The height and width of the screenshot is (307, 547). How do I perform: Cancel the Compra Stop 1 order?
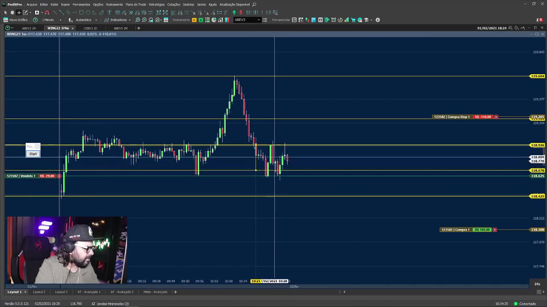pos(496,117)
